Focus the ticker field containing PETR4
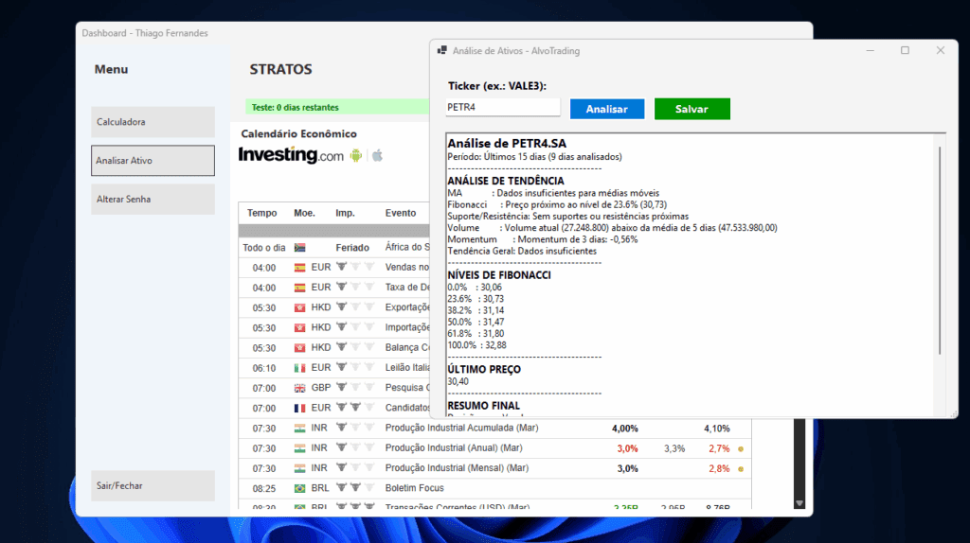The width and height of the screenshot is (970, 543). [502, 108]
